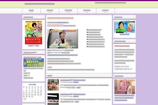
Task: Click the read-more link ending the second post excerpt
Action: pos(77,102)
